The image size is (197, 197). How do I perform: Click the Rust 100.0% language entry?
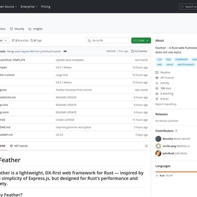(x=165, y=176)
